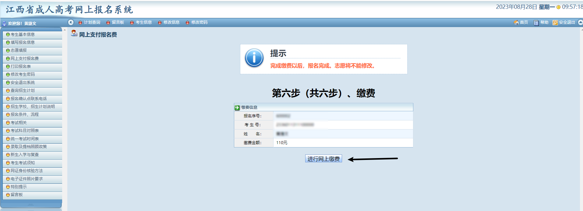Image resolution: width=583 pixels, height=211 pixels.
Task: Click the 报名序号 label
Action: pyautogui.click(x=252, y=116)
